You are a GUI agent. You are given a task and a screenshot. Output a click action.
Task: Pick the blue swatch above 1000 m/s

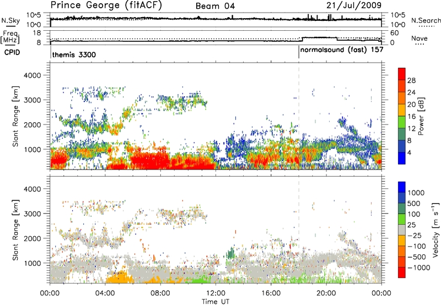[402, 187]
